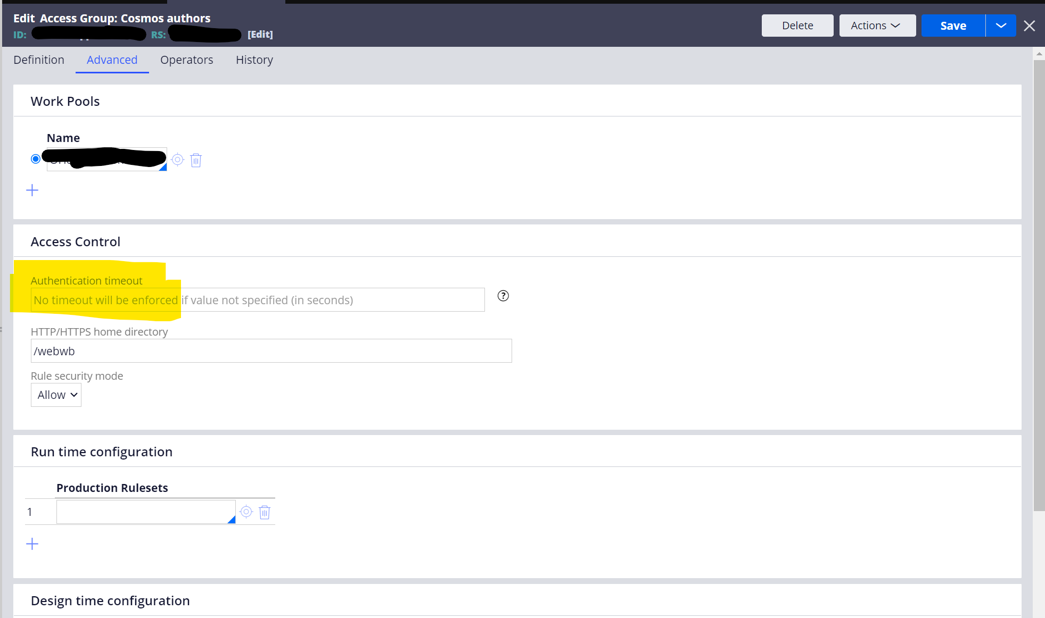Open the Operators tab
Screen dimensions: 1045x618
(x=187, y=60)
